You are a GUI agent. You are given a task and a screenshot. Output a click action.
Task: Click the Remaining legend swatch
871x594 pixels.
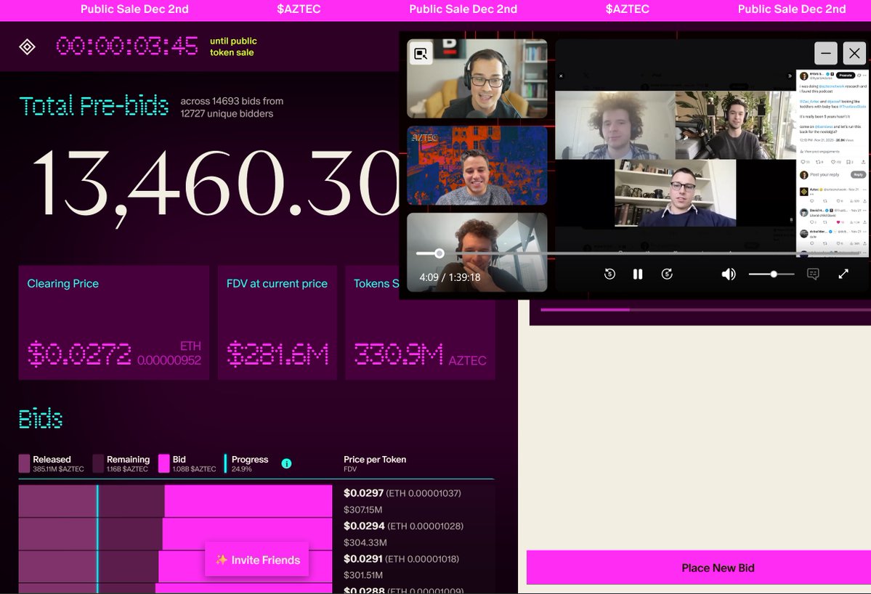tap(98, 463)
